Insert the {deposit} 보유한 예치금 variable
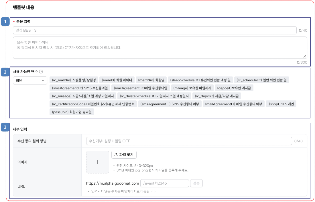The height and width of the screenshot is (202, 315). point(234,88)
